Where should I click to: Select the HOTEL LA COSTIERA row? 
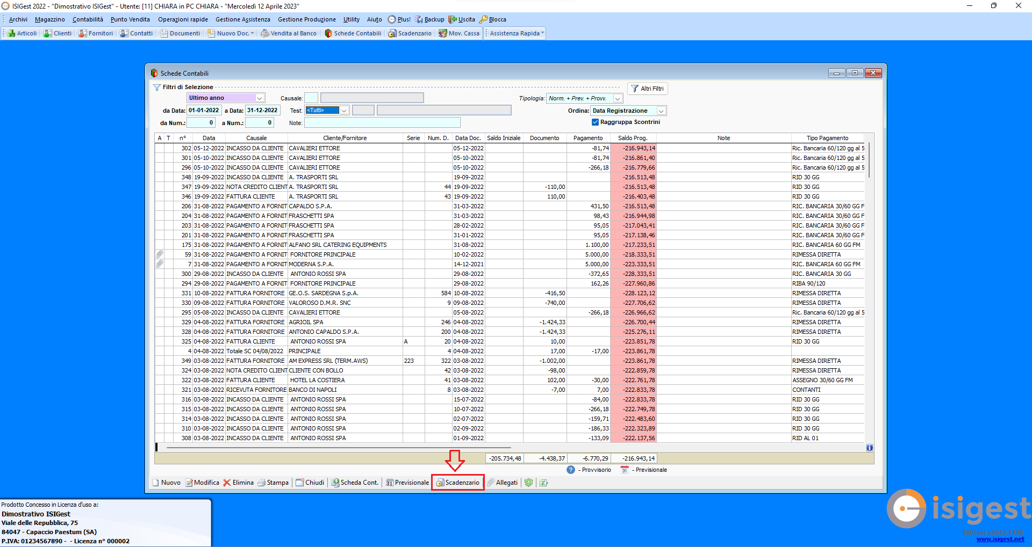[x=510, y=380]
